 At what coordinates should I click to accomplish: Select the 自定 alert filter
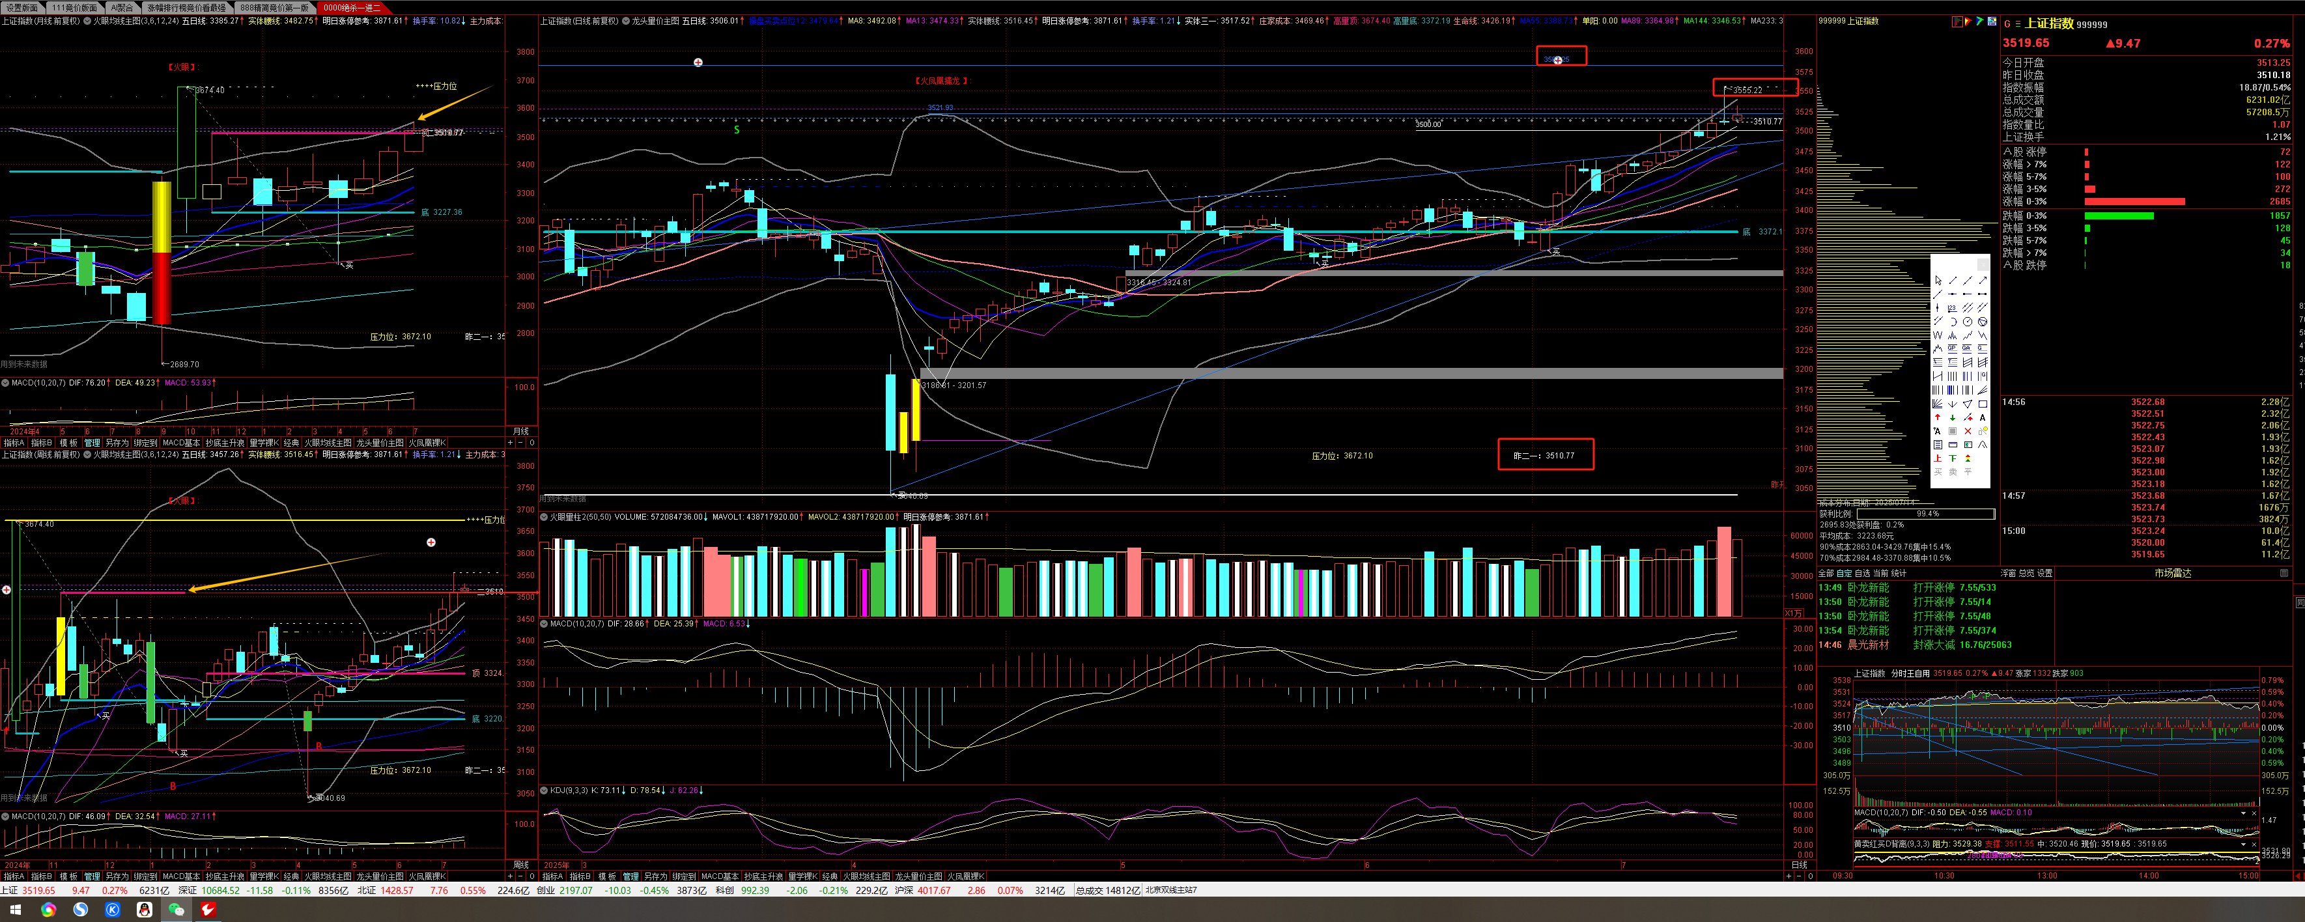[x=1845, y=573]
